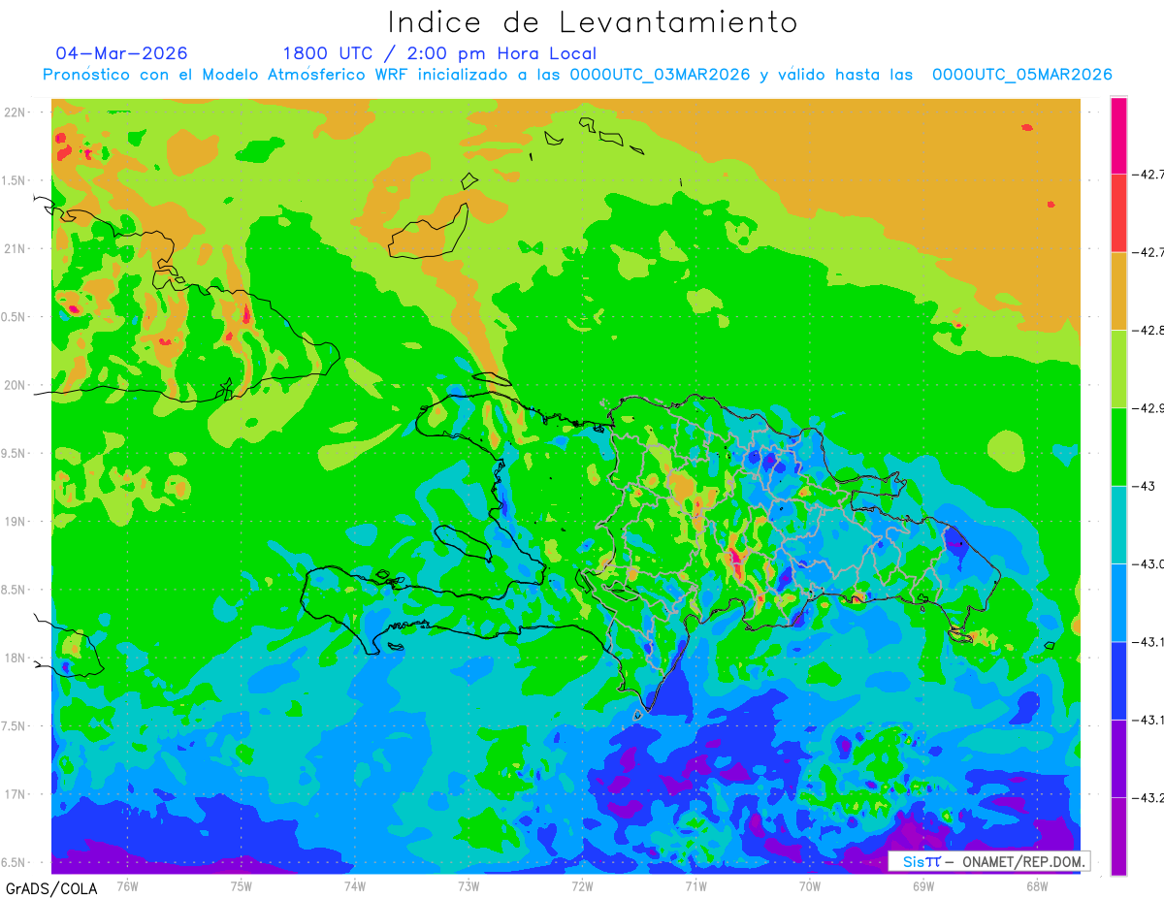Click the latitude label "21N"
Viewport: 1164px width, 899px height.
16,248
